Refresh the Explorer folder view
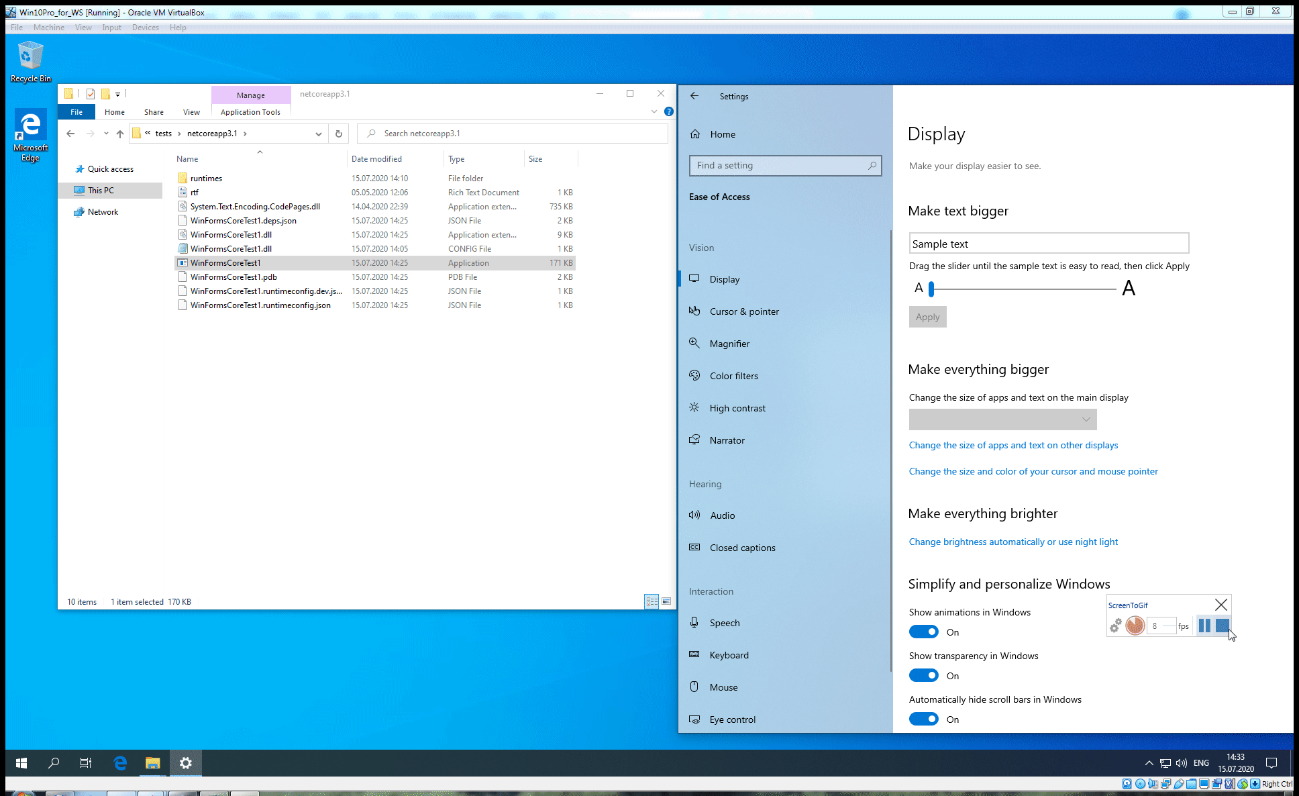Screen dimensions: 1299x796 339,134
